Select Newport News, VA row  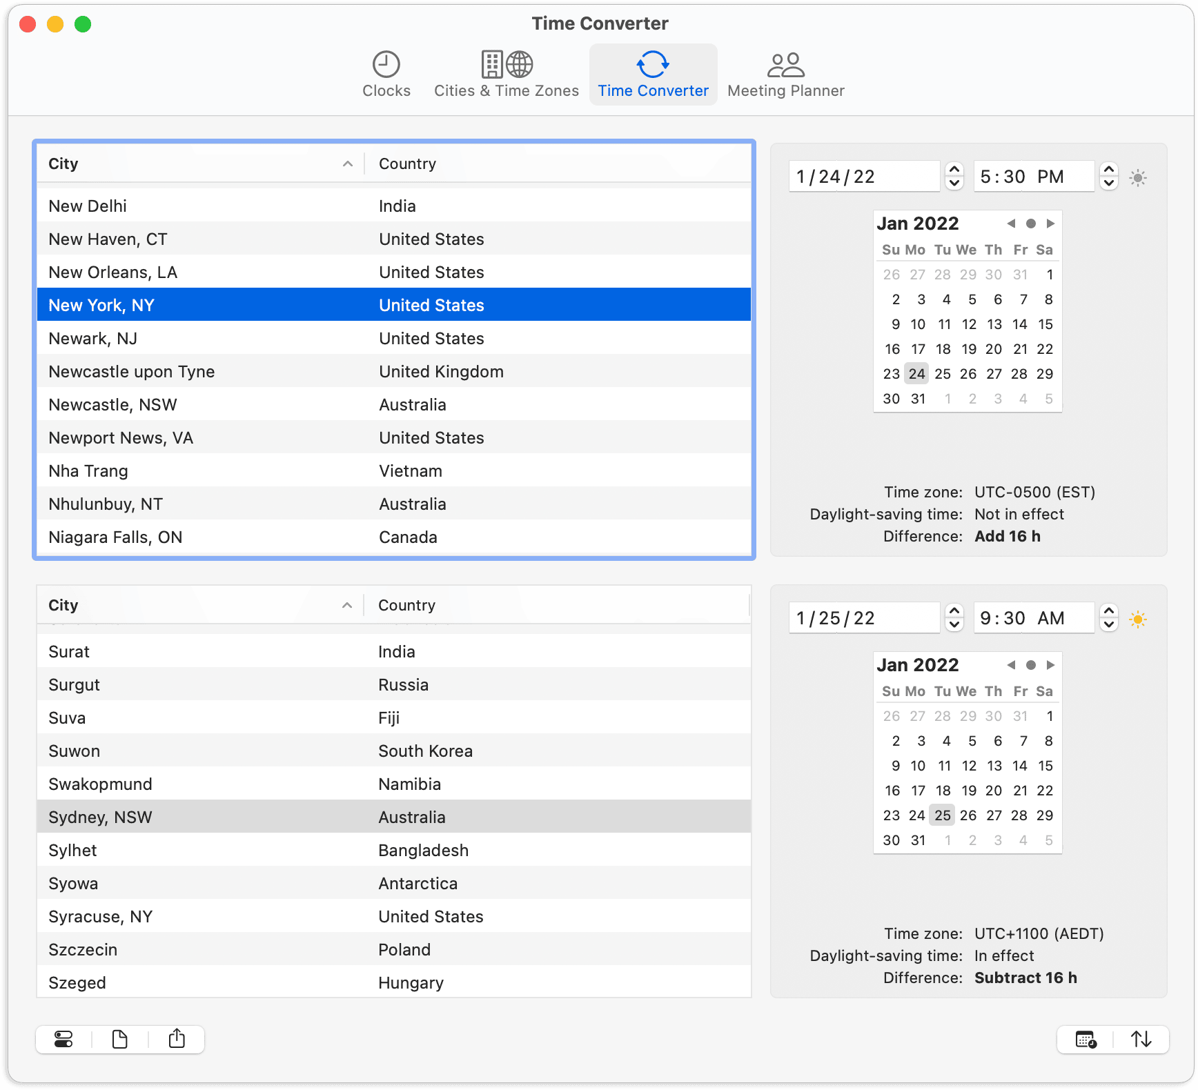[394, 437]
